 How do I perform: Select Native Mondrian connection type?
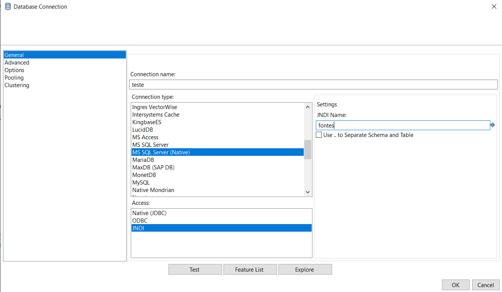pyautogui.click(x=217, y=190)
